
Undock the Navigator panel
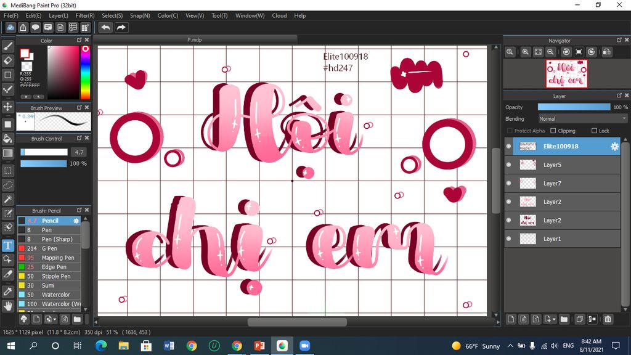(619, 40)
